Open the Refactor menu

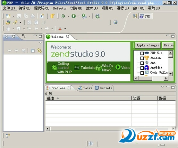click(60, 8)
